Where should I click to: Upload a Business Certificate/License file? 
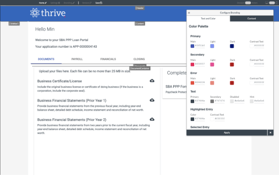[x=152, y=81]
